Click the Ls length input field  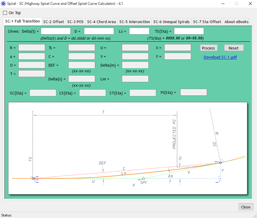click(139, 31)
